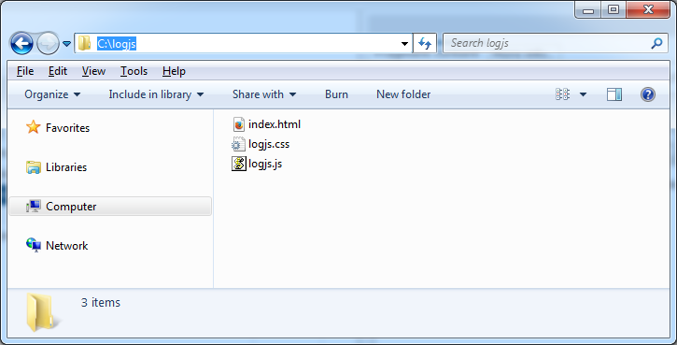This screenshot has width=677, height=345.
Task: Open Include in library dropdown
Action: pos(156,94)
